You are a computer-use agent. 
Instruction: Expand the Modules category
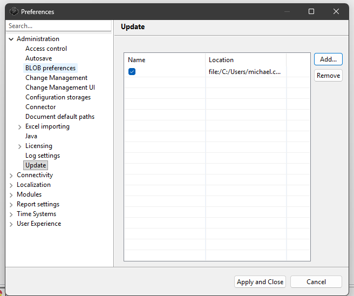click(11, 194)
